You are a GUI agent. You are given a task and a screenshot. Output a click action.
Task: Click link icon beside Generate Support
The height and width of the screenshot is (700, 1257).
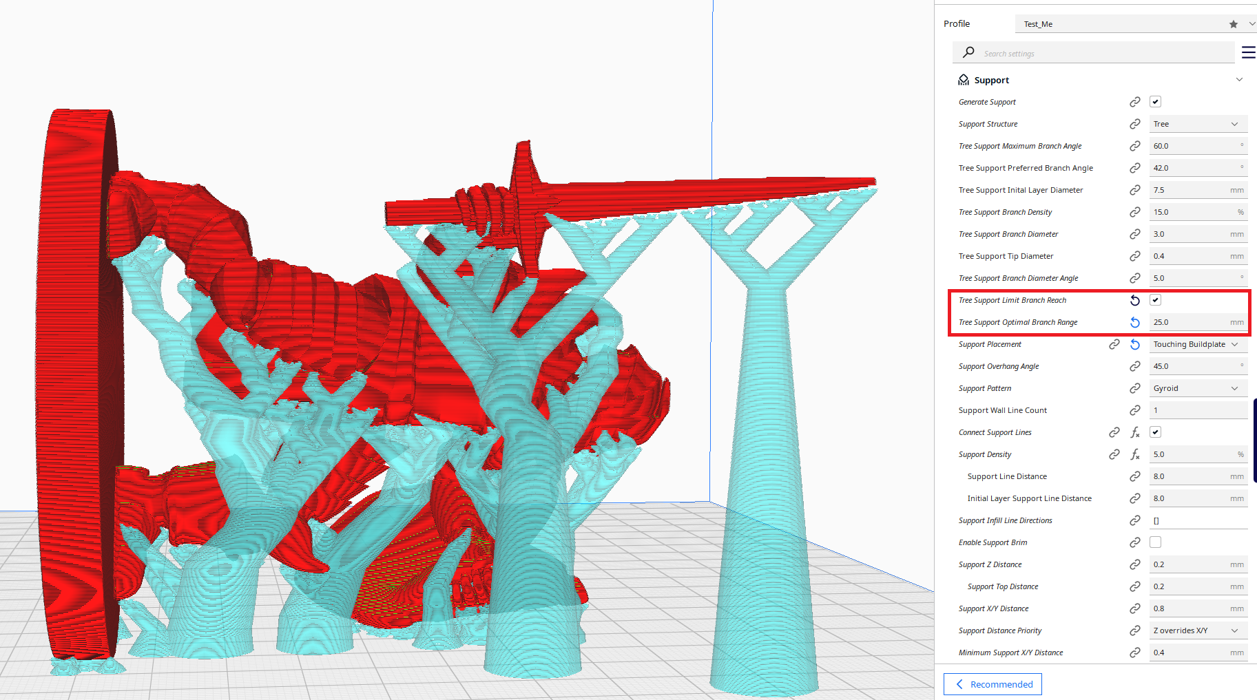(x=1134, y=102)
